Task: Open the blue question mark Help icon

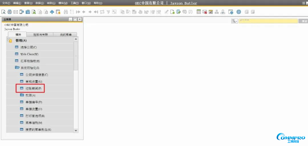Action: [x=239, y=12]
